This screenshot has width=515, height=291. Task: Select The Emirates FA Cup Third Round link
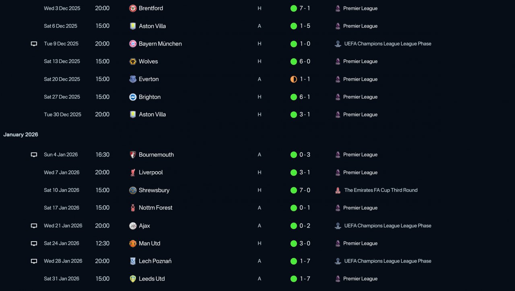click(x=381, y=190)
